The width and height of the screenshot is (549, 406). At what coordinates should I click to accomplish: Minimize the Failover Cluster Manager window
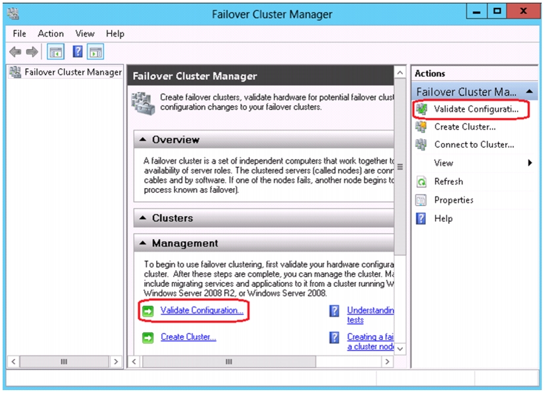click(476, 11)
